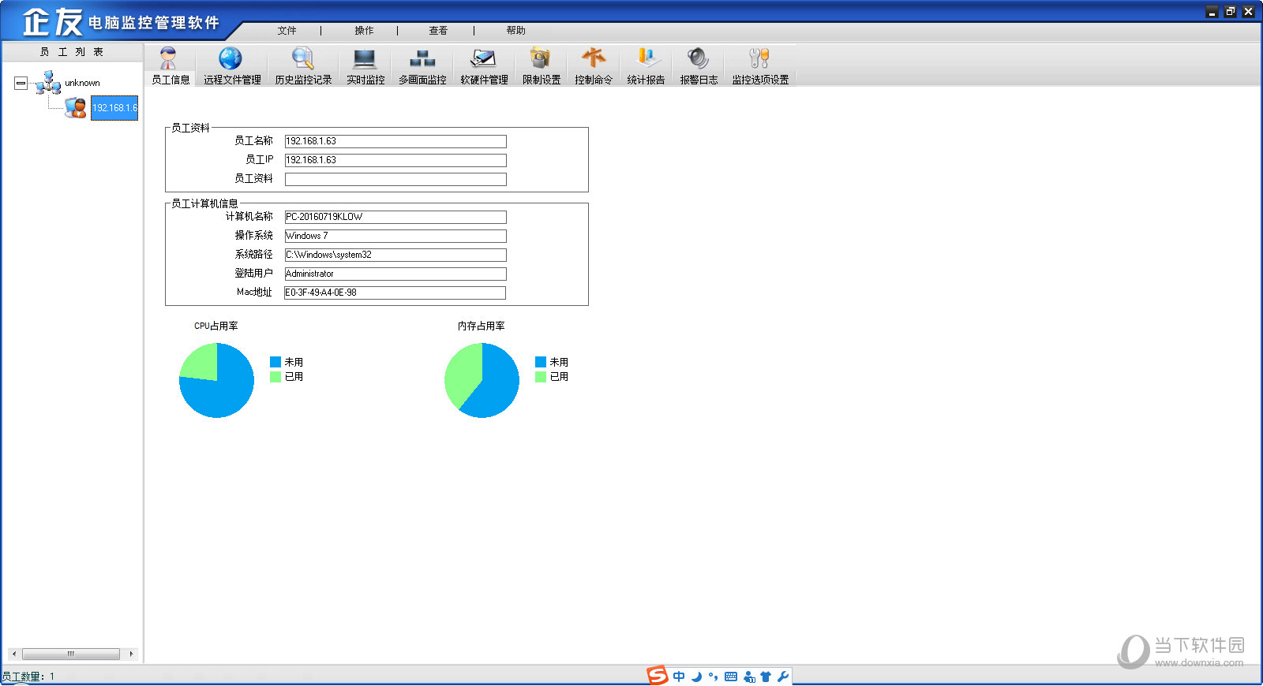
Task: Collapse the unknown tree group
Action: coord(21,83)
